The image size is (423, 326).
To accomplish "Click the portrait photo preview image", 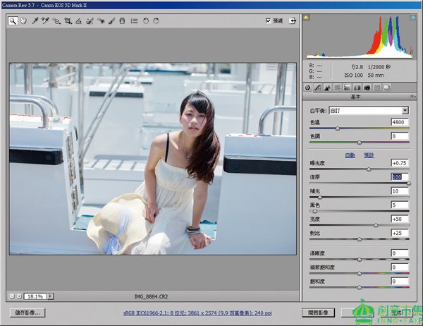I will [x=153, y=159].
